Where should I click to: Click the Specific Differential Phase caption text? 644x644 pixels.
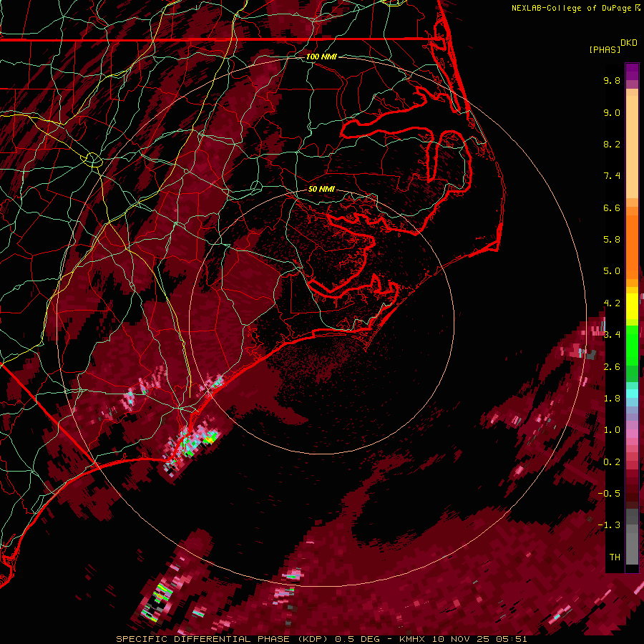pos(321,639)
